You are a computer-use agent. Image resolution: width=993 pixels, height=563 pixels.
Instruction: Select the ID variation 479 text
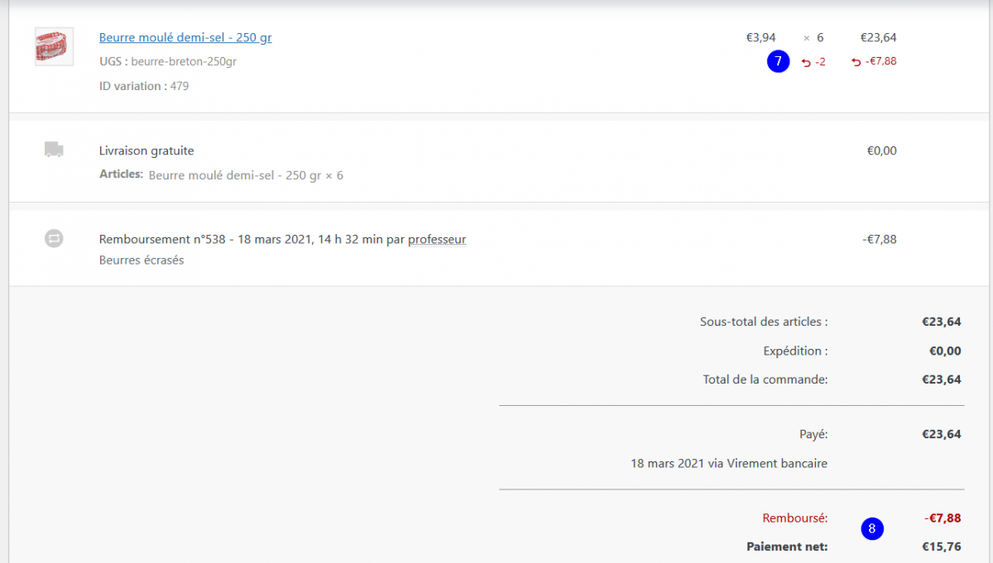pyautogui.click(x=144, y=86)
